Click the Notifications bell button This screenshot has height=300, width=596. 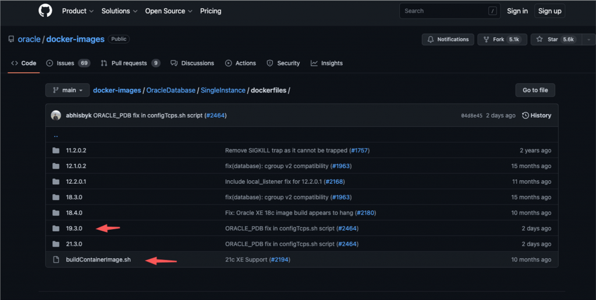point(448,40)
